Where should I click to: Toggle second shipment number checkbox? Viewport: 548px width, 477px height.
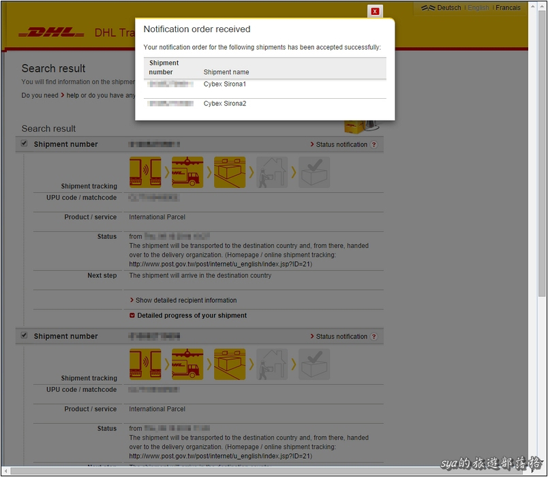click(24, 335)
